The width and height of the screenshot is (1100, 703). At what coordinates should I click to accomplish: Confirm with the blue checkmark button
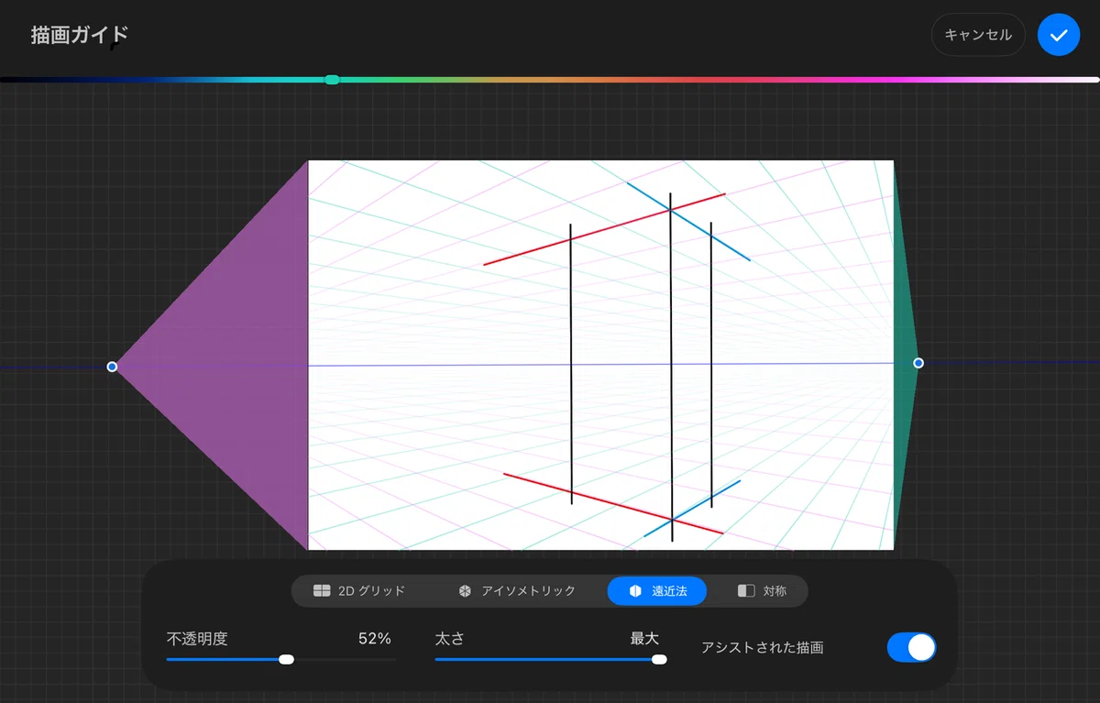pos(1059,35)
